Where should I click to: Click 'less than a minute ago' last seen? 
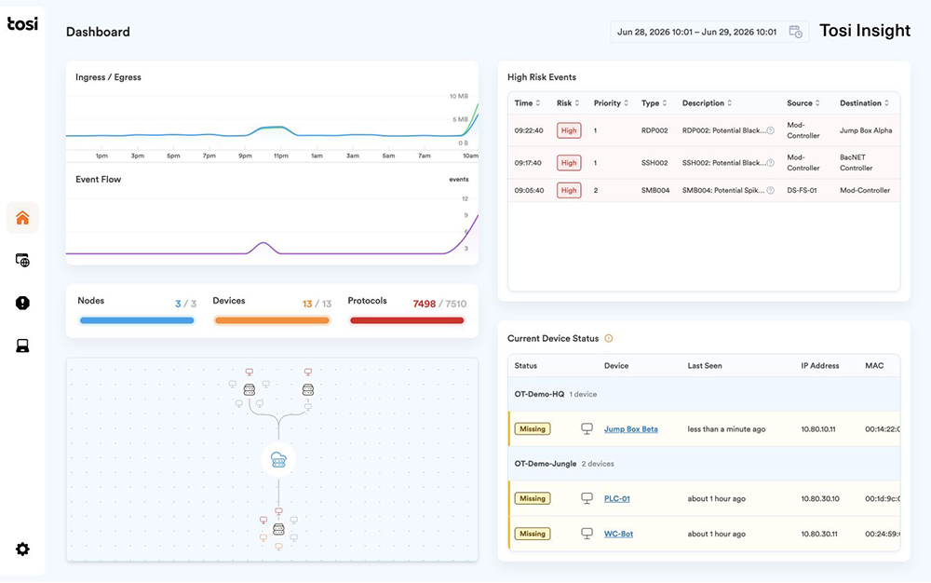pos(726,429)
